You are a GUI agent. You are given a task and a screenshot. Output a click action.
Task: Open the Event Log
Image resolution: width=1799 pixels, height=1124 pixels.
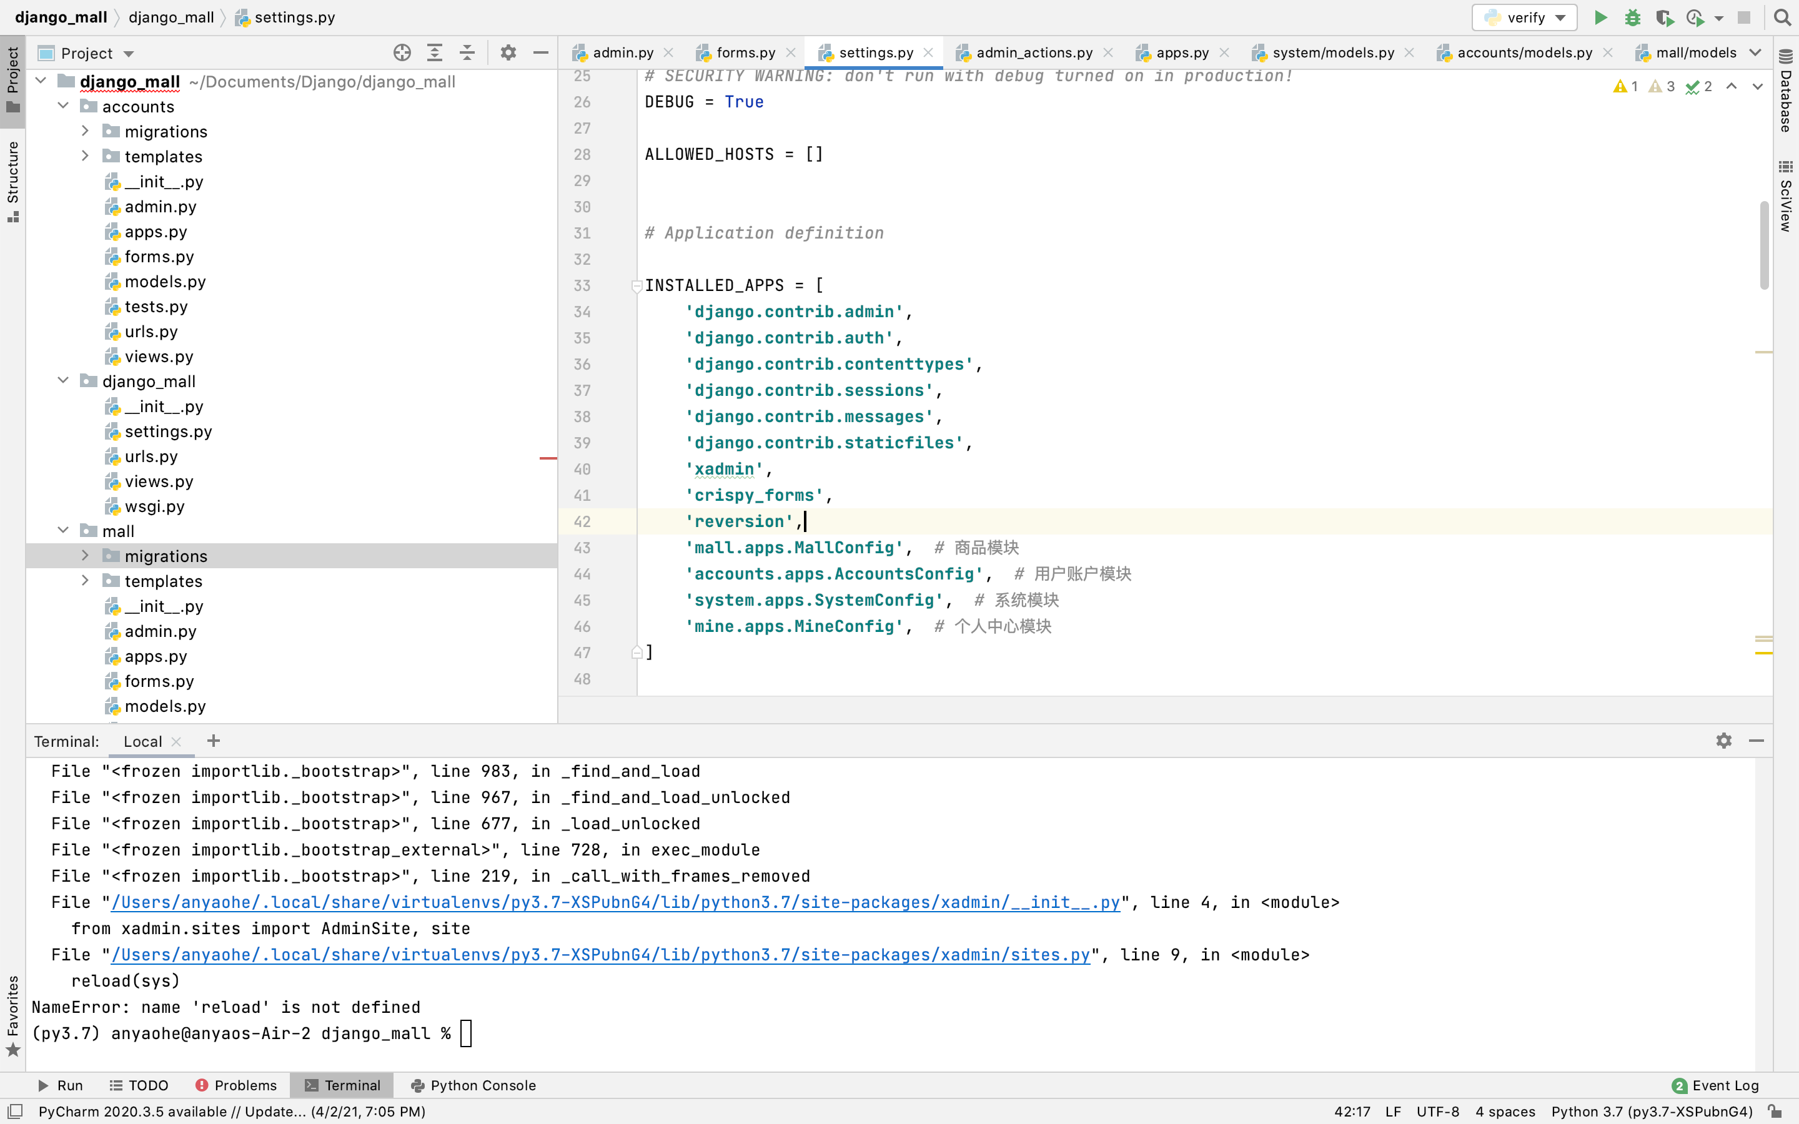coord(1716,1085)
